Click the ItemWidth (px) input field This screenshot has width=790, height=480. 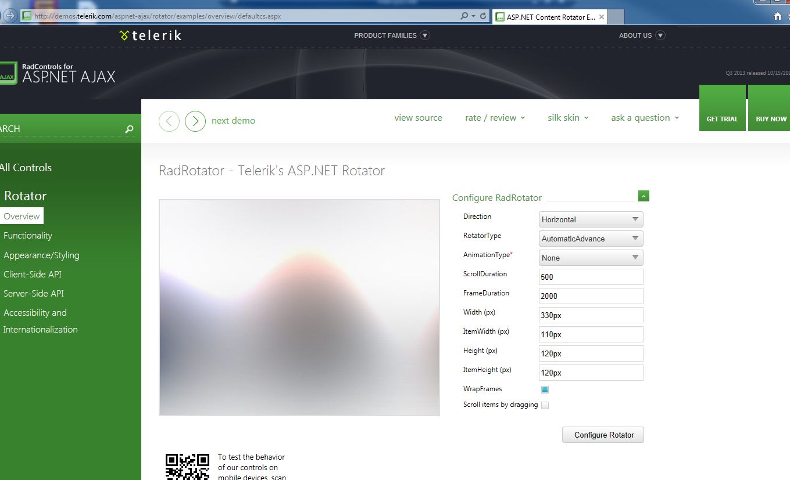(x=591, y=334)
